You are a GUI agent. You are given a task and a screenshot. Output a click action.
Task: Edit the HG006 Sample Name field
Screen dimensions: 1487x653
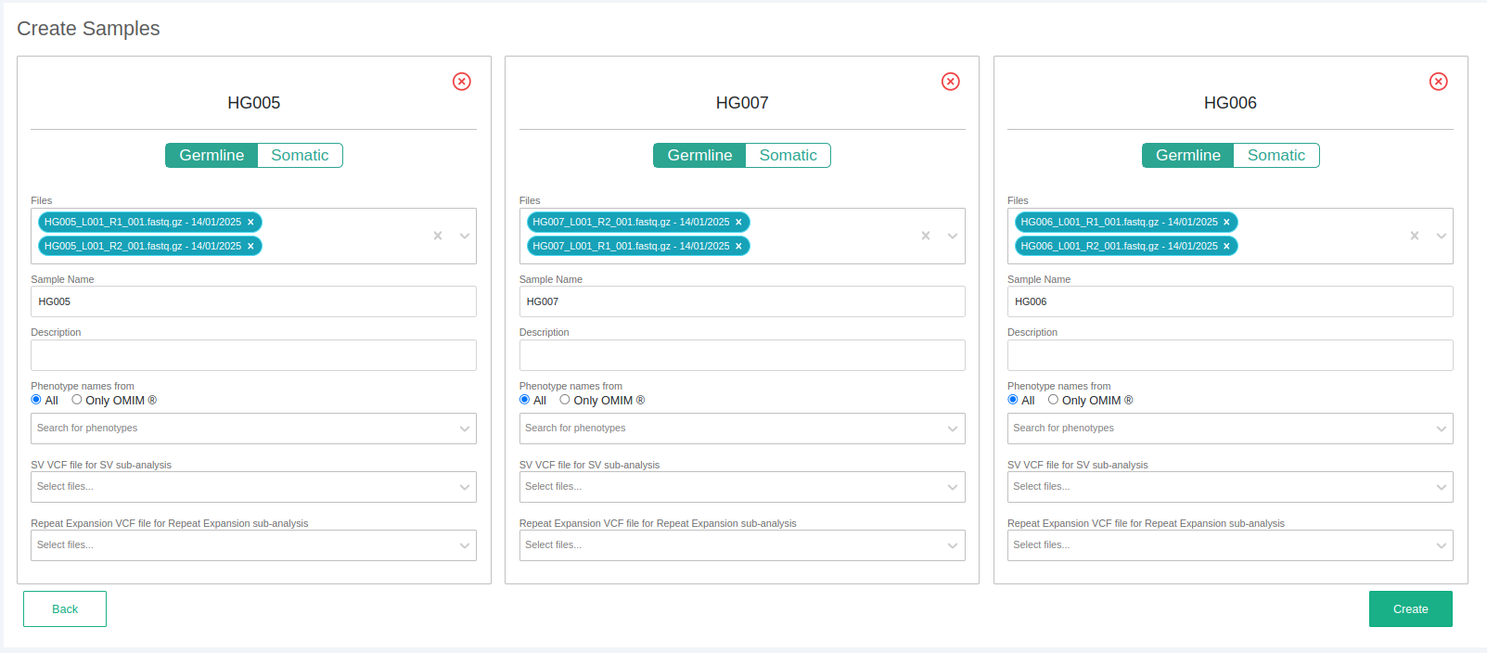point(1229,301)
